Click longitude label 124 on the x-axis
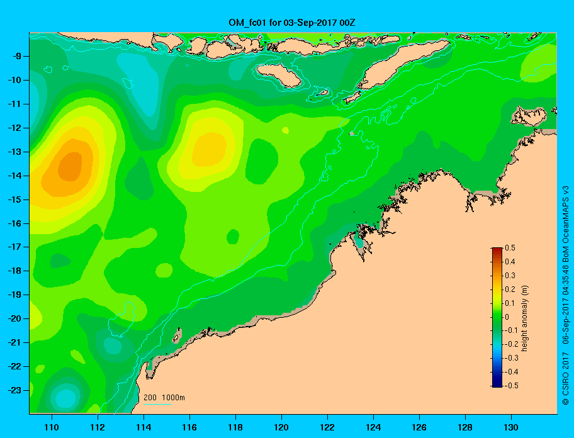The width and height of the screenshot is (574, 438). [373, 427]
